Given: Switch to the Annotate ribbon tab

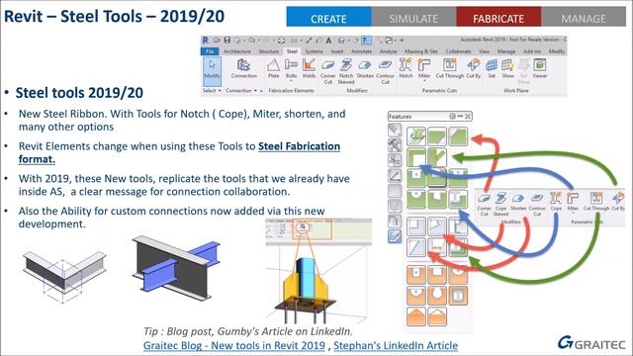Looking at the screenshot, I should [361, 51].
